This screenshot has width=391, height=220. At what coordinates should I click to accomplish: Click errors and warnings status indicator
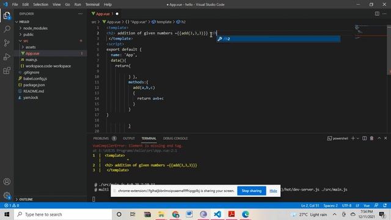(12, 205)
